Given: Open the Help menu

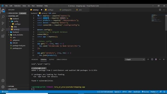Looking at the screenshot, I should click(46, 6).
